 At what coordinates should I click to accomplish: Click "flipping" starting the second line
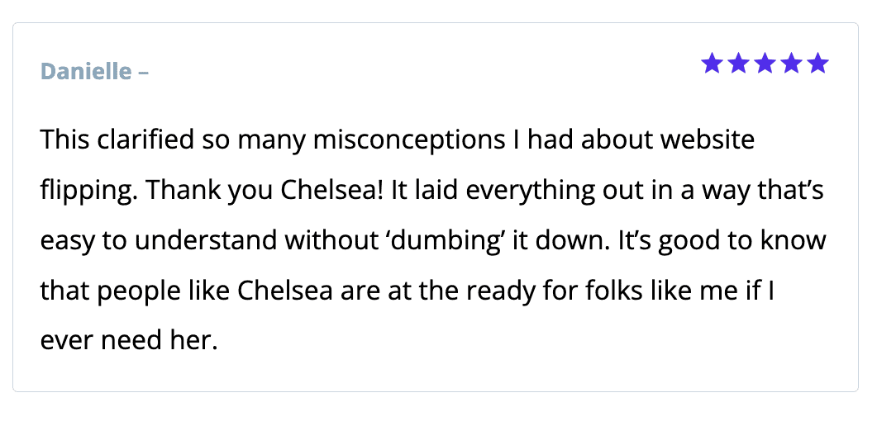click(x=88, y=191)
